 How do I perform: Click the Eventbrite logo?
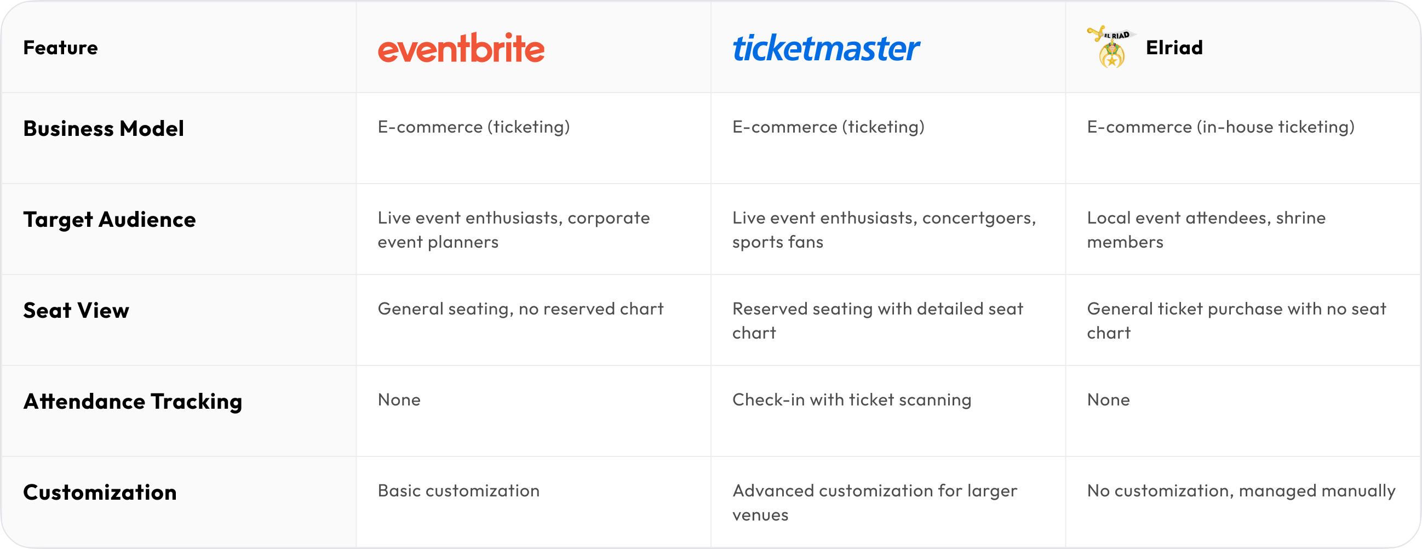tap(461, 48)
